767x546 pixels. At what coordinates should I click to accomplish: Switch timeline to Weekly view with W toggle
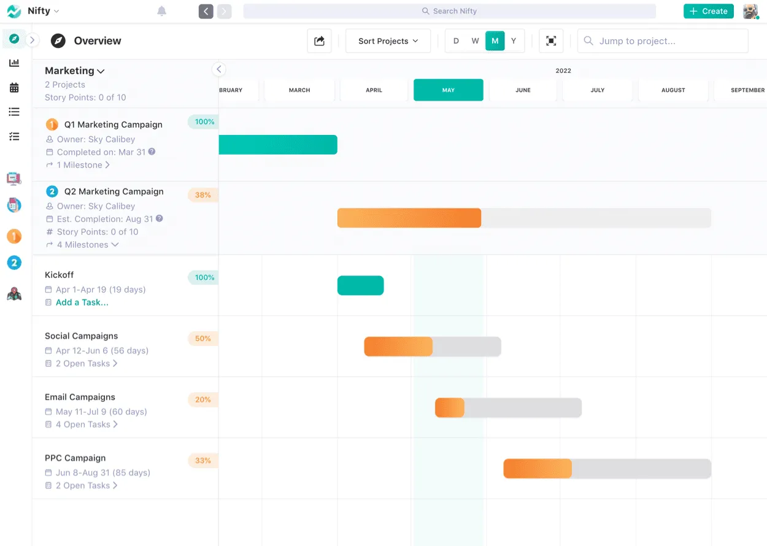475,40
